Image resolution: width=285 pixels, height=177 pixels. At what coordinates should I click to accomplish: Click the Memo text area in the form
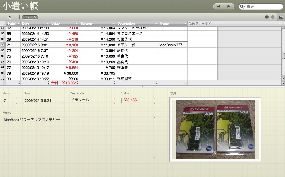[x=79, y=137]
